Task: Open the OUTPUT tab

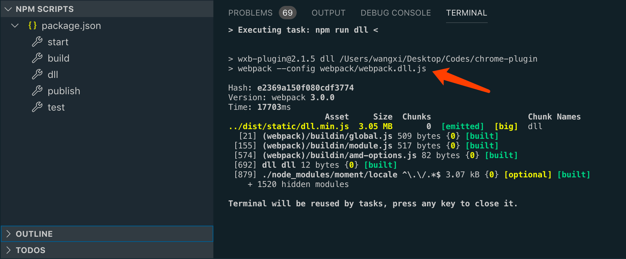Action: [328, 13]
